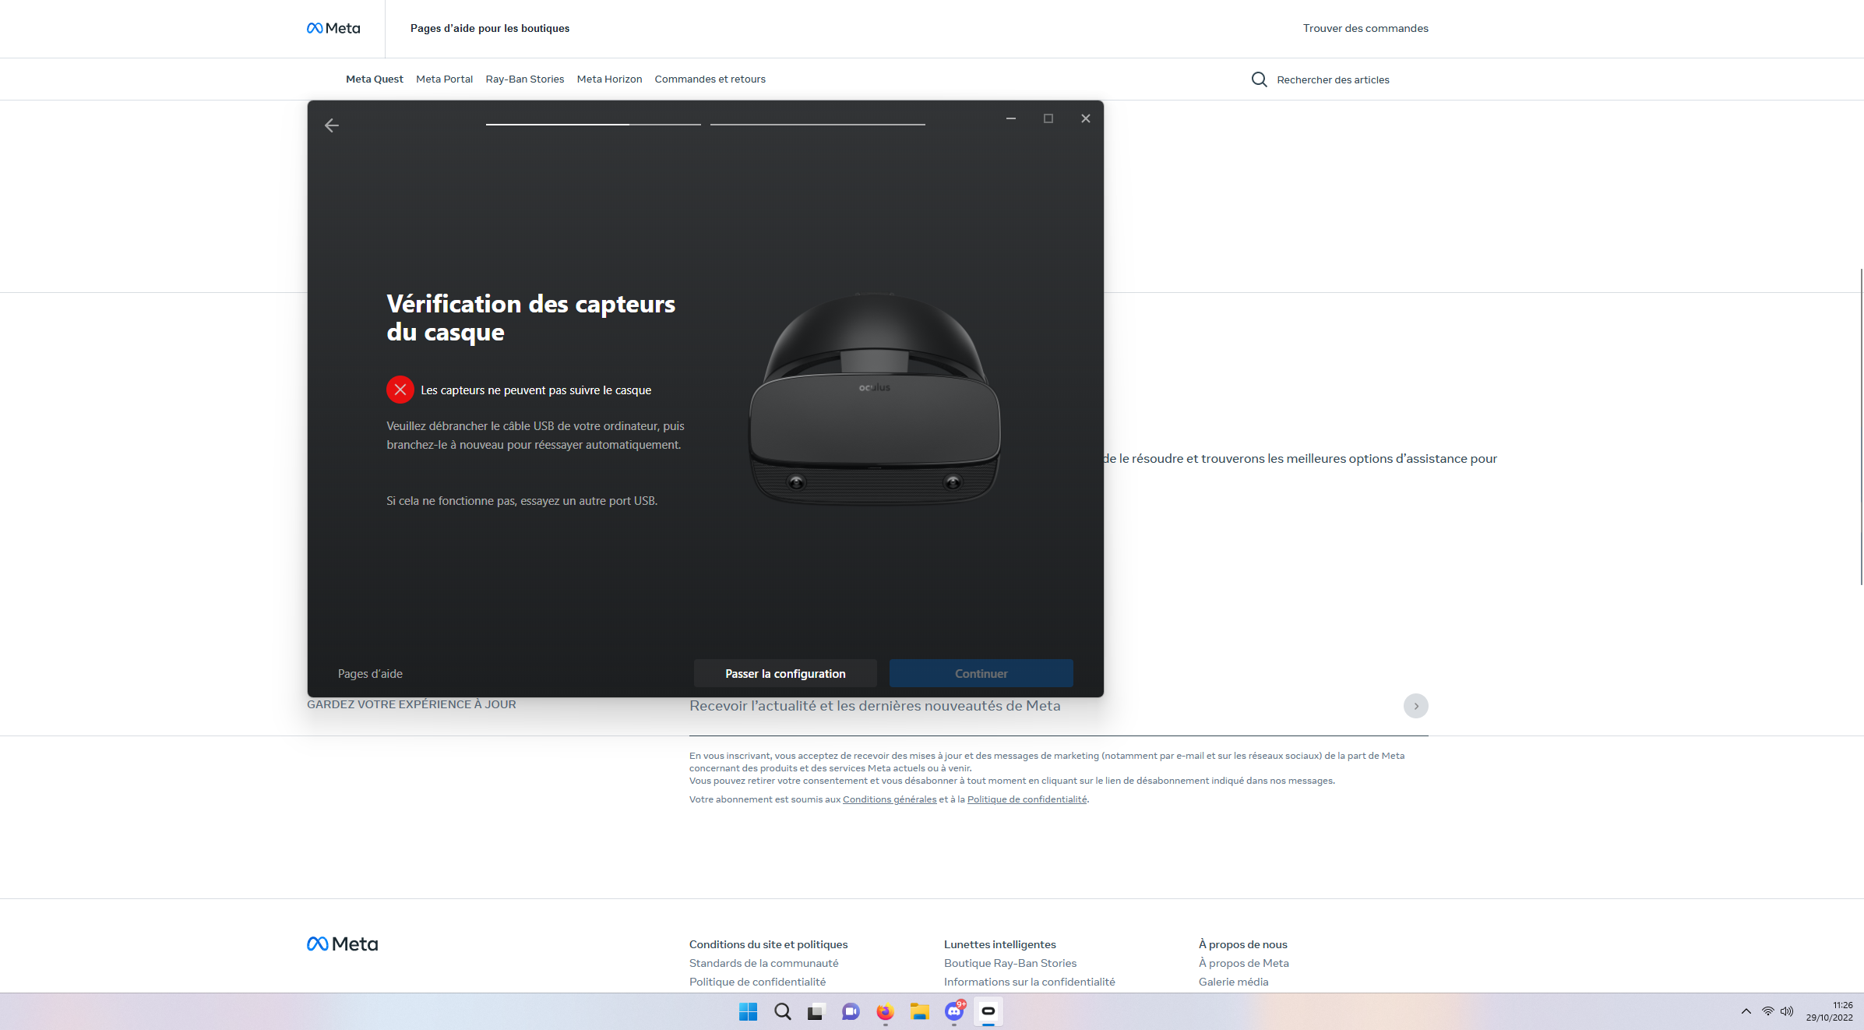1864x1030 pixels.
Task: Open footer Politique de confidentialité link
Action: click(x=757, y=982)
